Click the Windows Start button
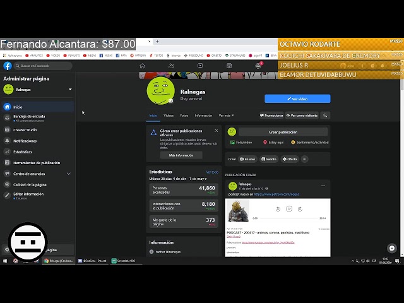Screen dimensions: 404x303 (x=5, y=261)
